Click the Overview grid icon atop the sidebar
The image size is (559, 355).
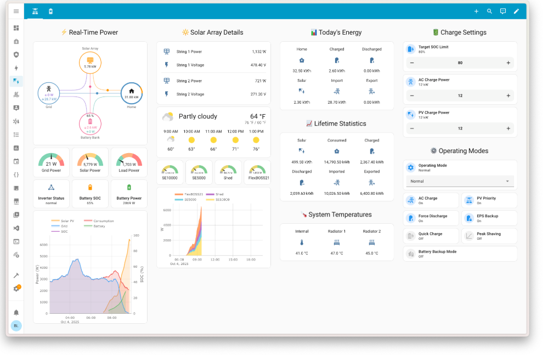tap(16, 27)
